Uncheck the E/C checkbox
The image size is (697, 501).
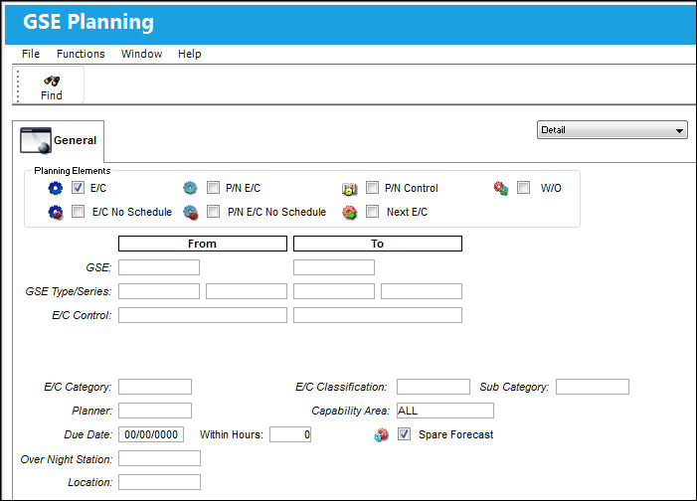point(78,188)
